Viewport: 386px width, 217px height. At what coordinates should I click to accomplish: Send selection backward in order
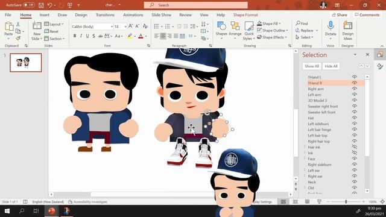coord(367,66)
